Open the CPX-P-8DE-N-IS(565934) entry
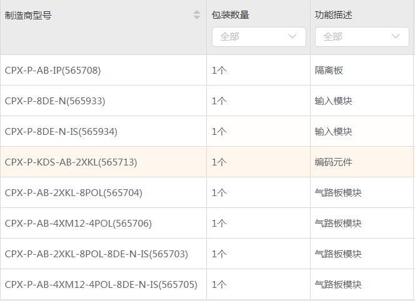This screenshot has width=415, height=301. tap(61, 132)
